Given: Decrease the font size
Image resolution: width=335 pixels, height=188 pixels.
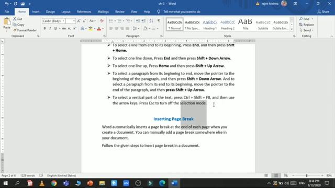Looking at the screenshot, I should [84, 21].
